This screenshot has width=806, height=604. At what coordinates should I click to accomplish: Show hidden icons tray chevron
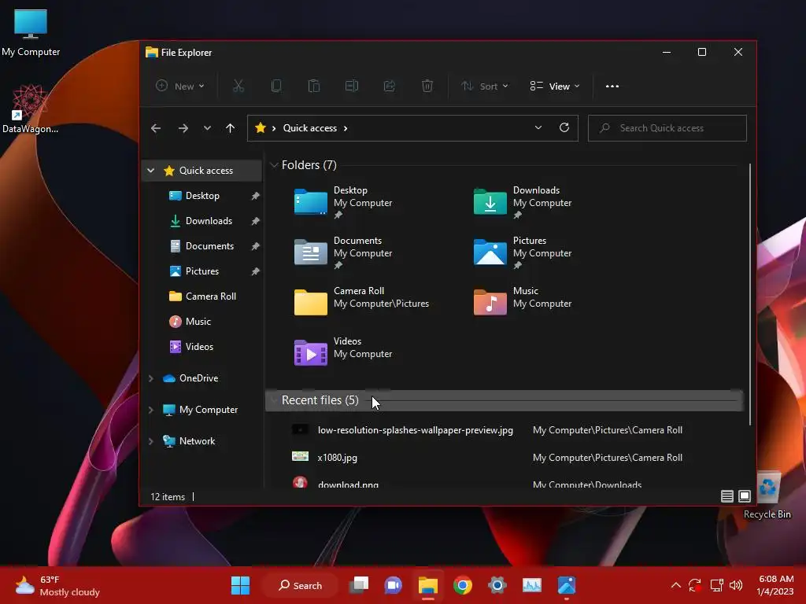coord(676,585)
